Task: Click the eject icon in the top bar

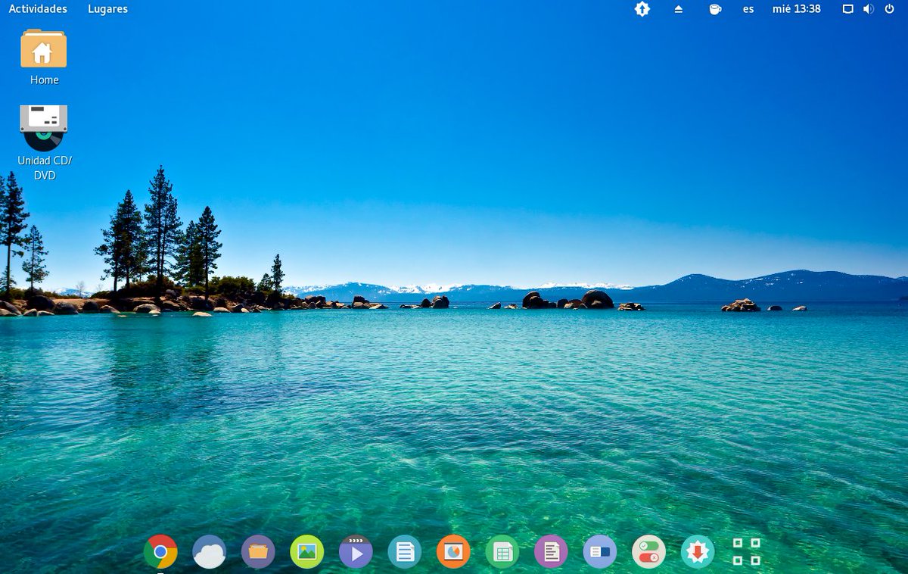Action: [677, 9]
